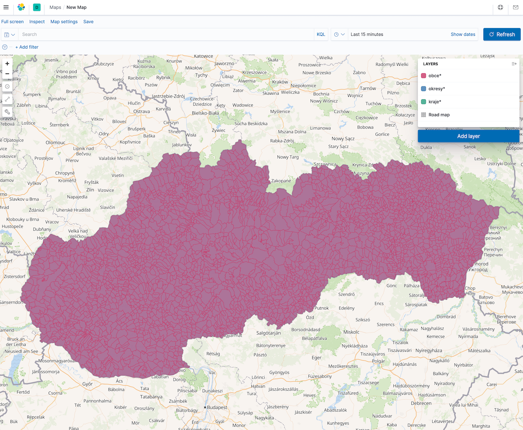This screenshot has height=430, width=523.
Task: Click the Debrecen label on the map
Action: point(421,403)
